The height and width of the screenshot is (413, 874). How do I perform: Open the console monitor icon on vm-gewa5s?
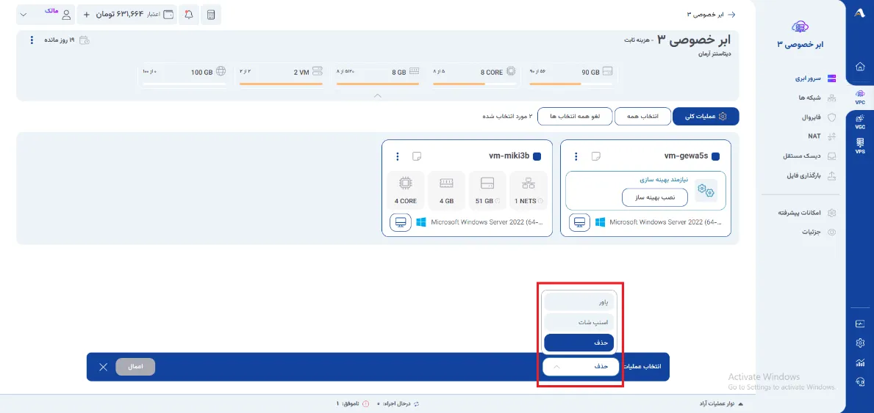[579, 223]
